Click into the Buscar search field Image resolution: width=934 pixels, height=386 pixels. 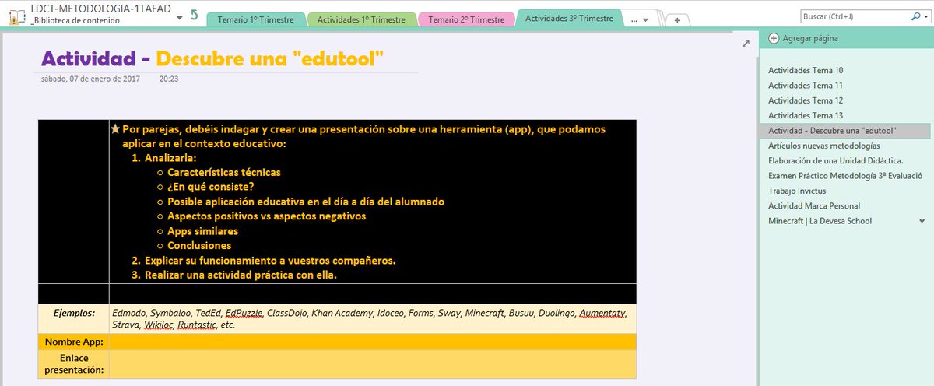(854, 16)
